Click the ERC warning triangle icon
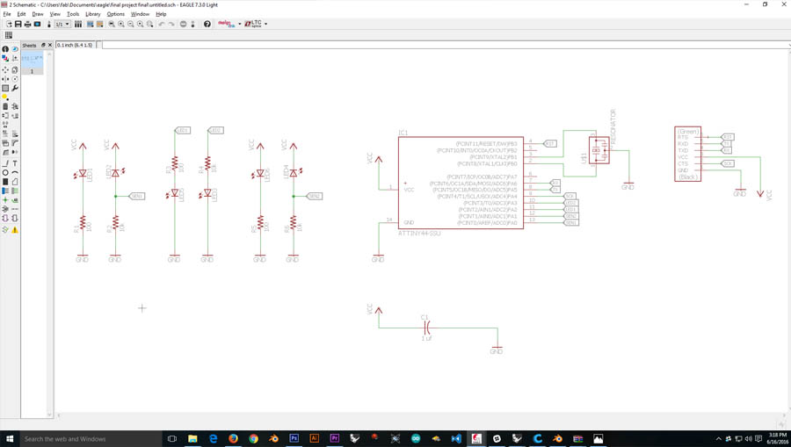The image size is (791, 447). (x=15, y=230)
